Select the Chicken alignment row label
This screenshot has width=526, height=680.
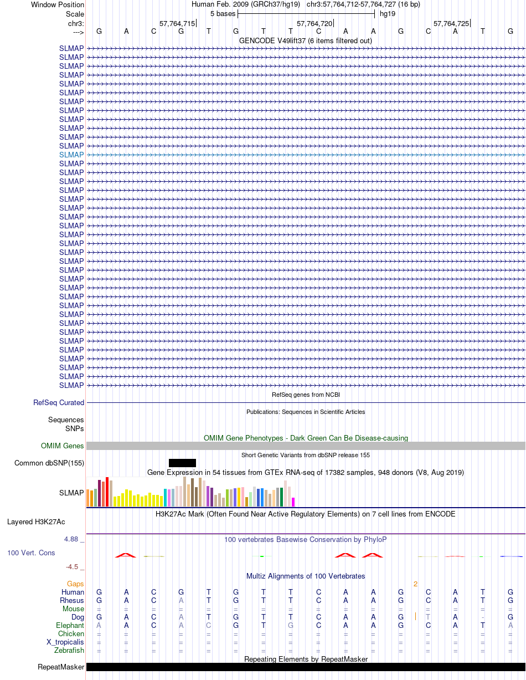click(x=71, y=633)
